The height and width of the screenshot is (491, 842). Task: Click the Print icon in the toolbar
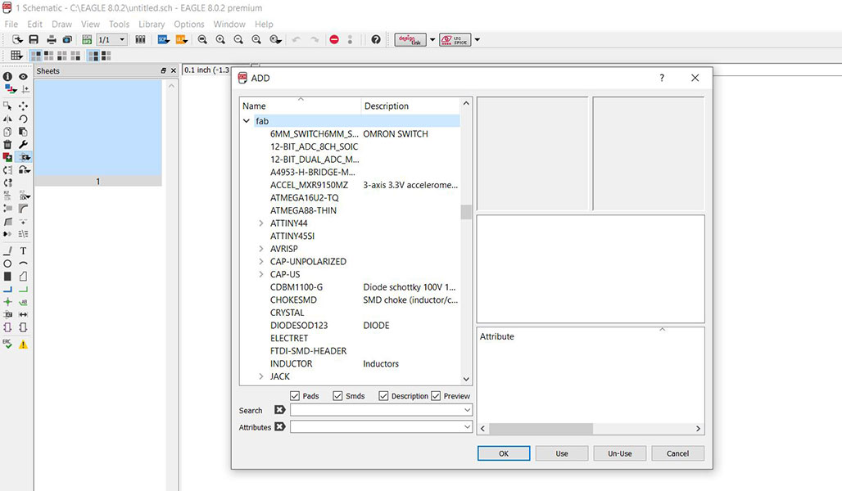[52, 40]
